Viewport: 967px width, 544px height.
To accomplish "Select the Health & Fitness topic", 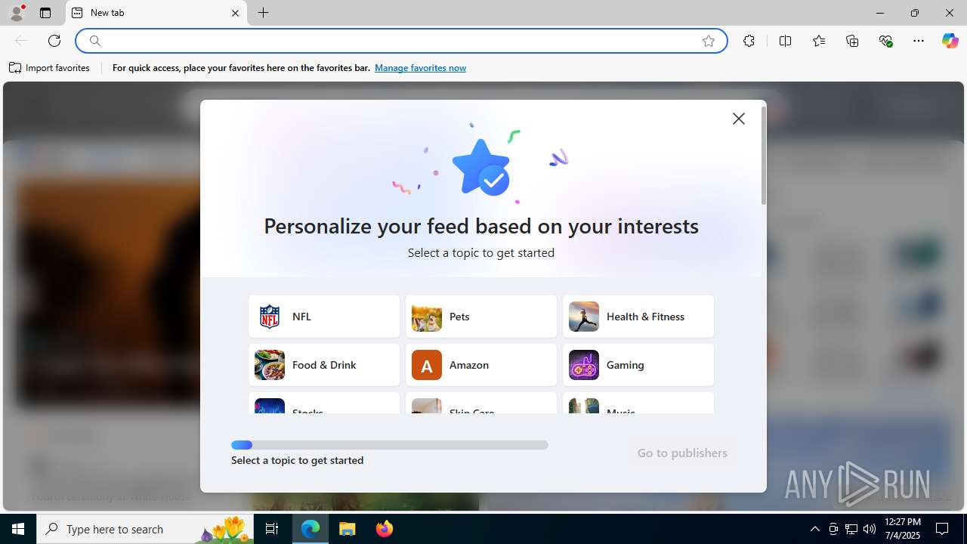I will click(x=638, y=317).
